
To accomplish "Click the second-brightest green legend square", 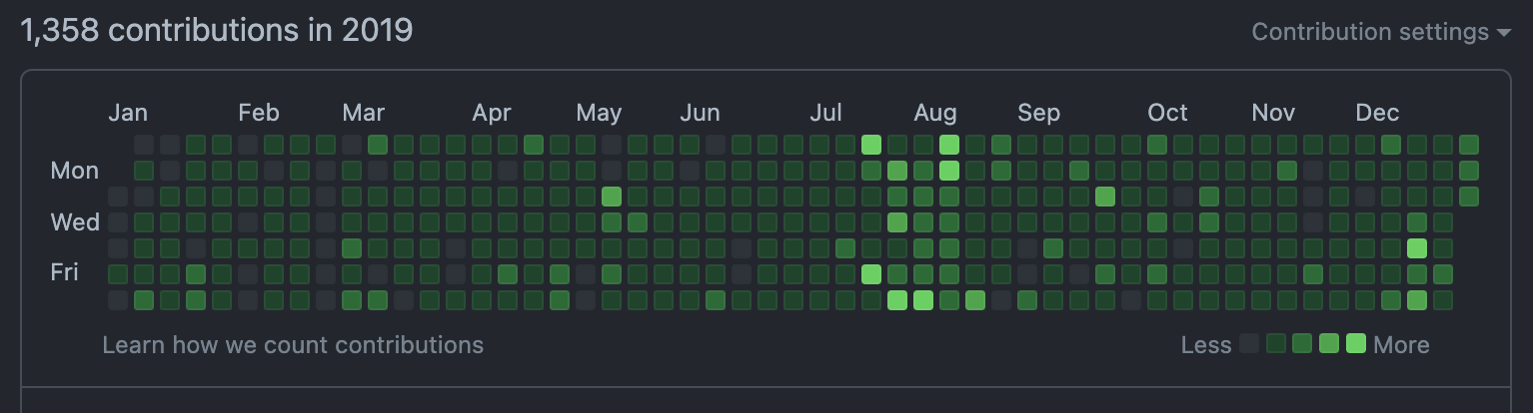I will [x=1329, y=344].
